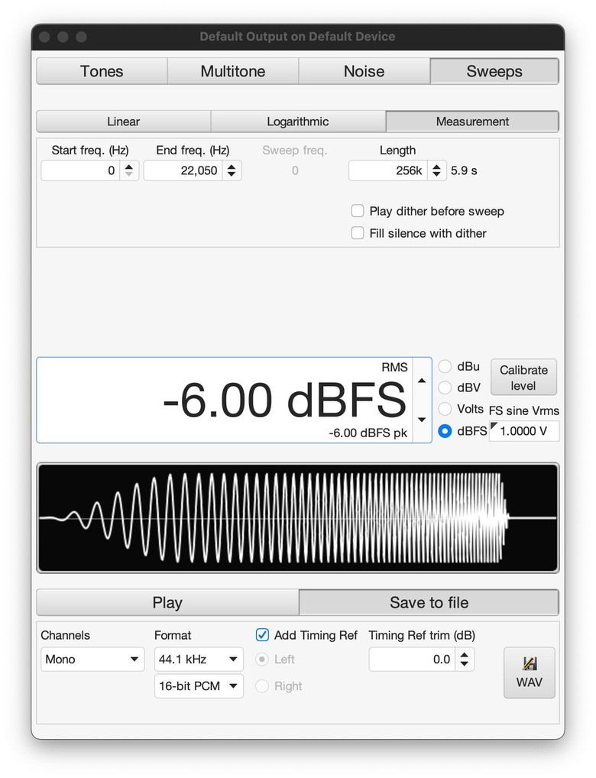Click the -6.00 dBFS RMS level display

(225, 400)
